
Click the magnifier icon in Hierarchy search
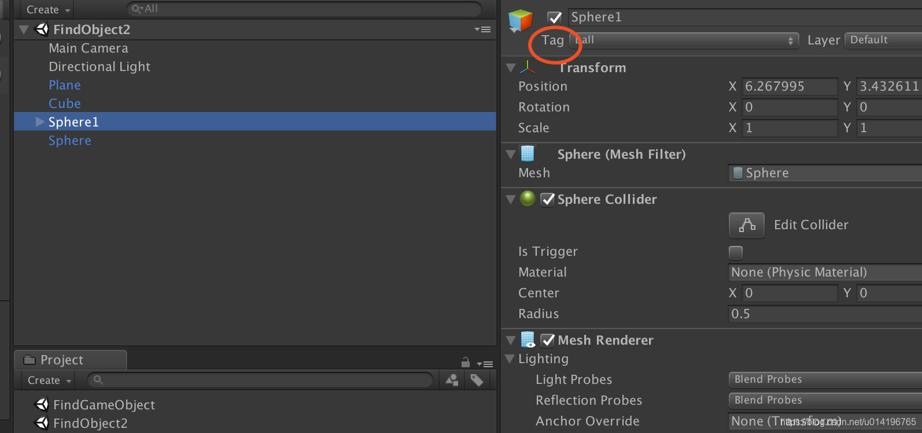(x=137, y=9)
